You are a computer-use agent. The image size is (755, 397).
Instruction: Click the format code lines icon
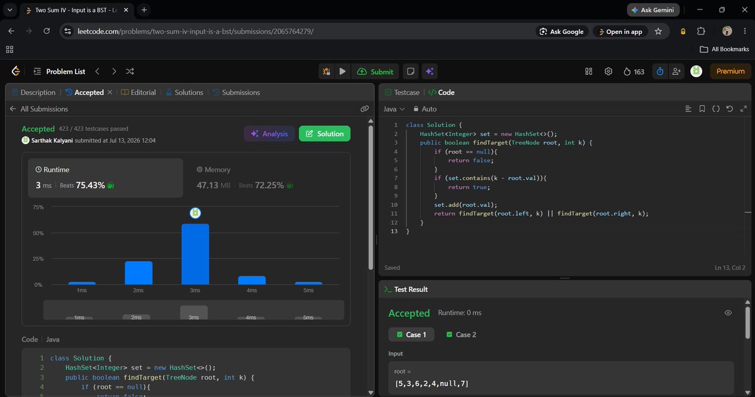(x=688, y=109)
